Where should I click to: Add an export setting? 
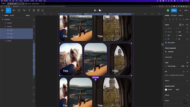click(187, 100)
